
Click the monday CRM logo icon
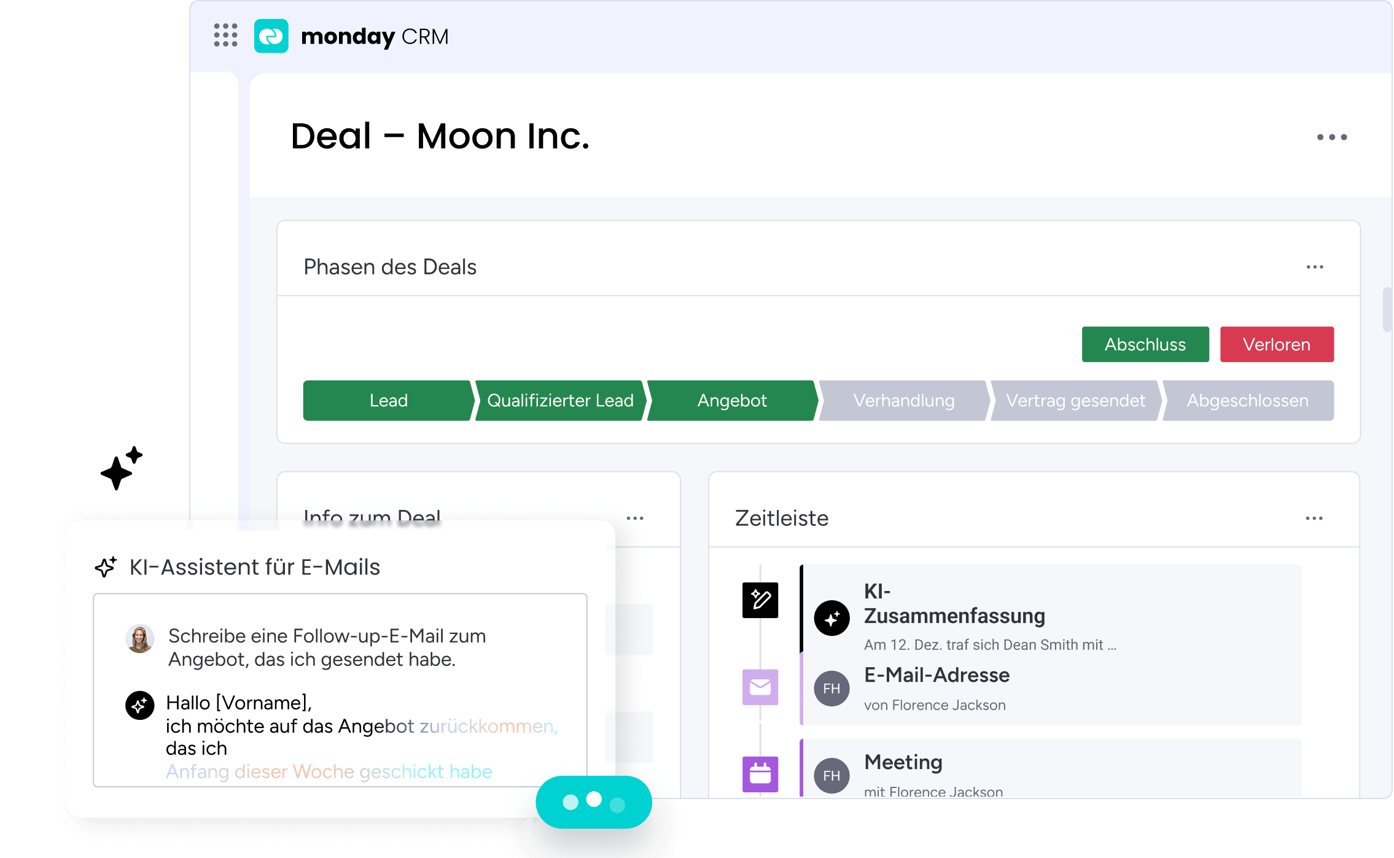click(x=272, y=37)
